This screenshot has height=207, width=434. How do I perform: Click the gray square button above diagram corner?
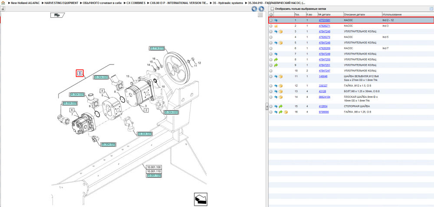[x=260, y=15]
